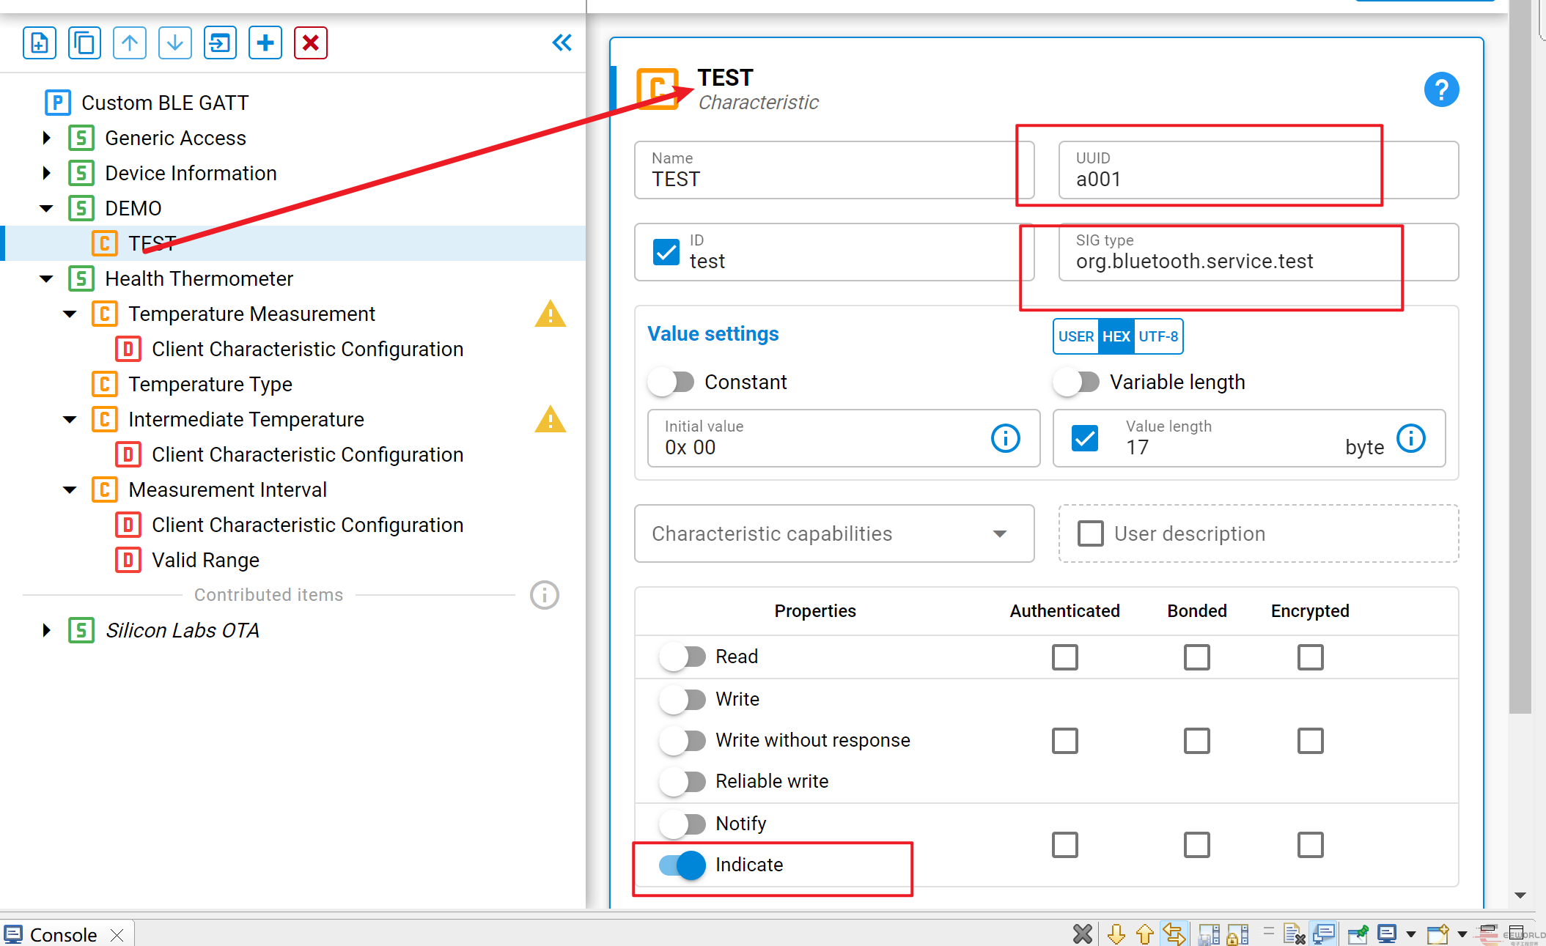
Task: Click the duplicate item toolbar icon
Action: tap(84, 43)
